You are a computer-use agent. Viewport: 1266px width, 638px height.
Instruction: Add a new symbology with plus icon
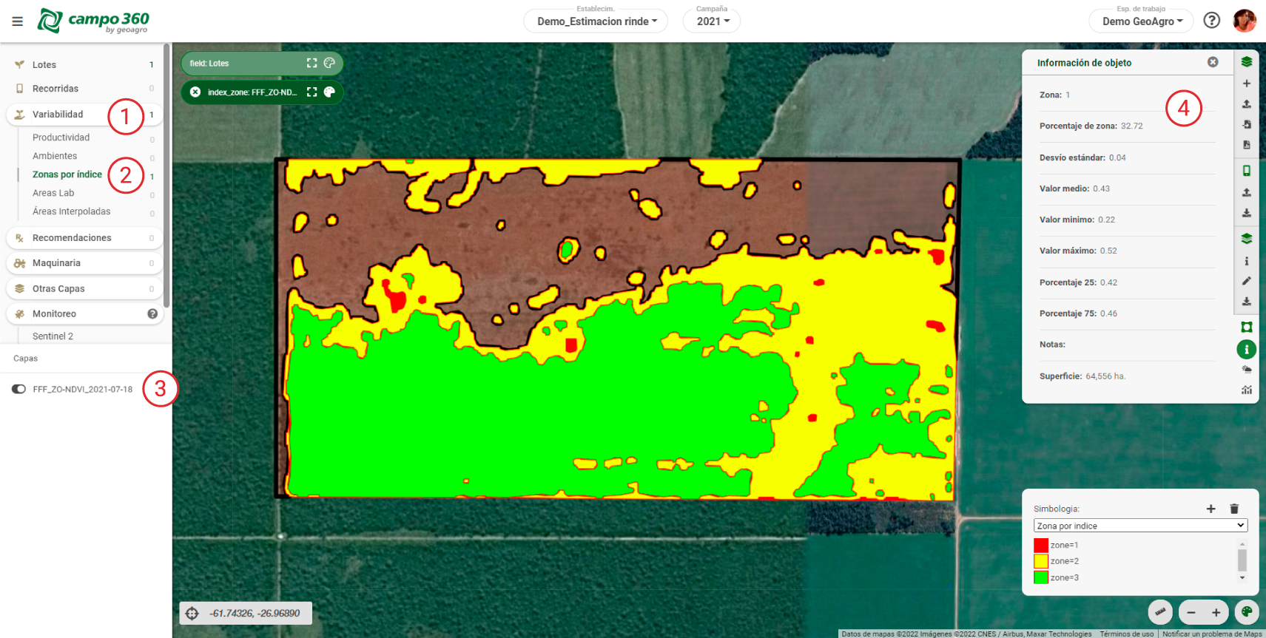[1211, 509]
